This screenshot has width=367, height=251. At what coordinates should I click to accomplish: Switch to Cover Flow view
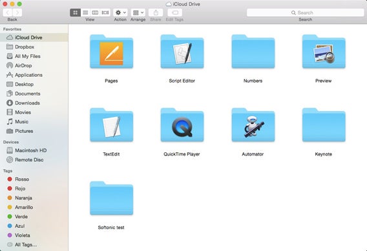[x=105, y=13]
